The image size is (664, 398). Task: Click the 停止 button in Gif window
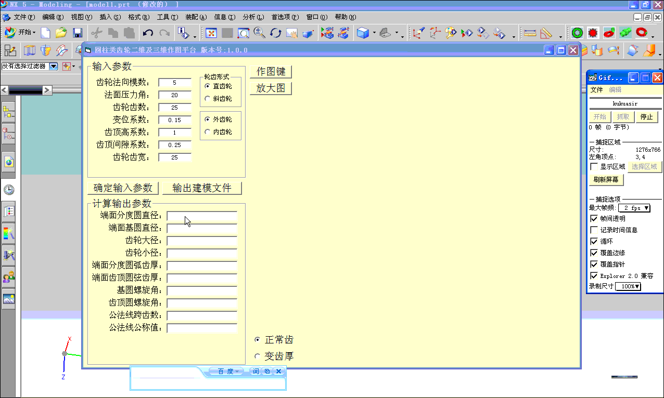[647, 117]
